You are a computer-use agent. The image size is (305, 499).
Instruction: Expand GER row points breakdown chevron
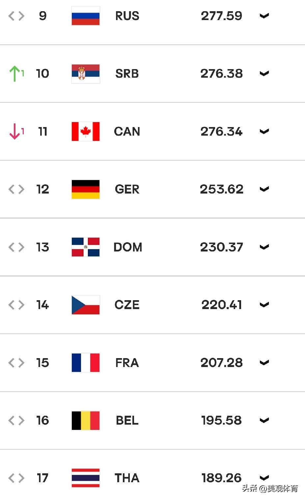[x=264, y=189]
